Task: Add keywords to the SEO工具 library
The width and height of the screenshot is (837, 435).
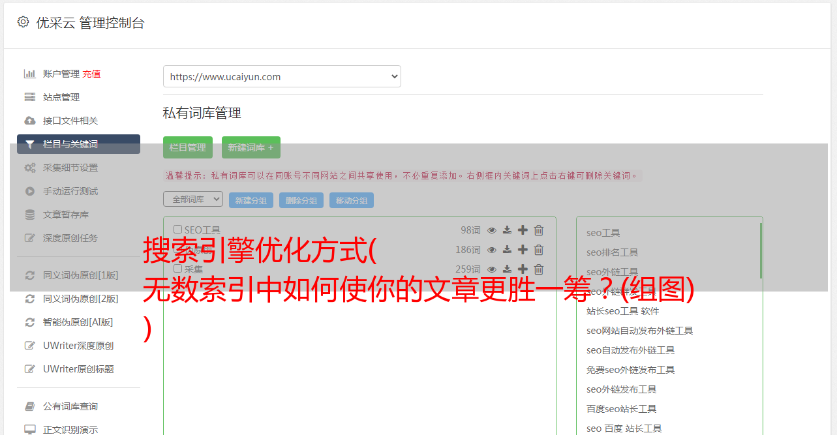Action: pos(523,230)
